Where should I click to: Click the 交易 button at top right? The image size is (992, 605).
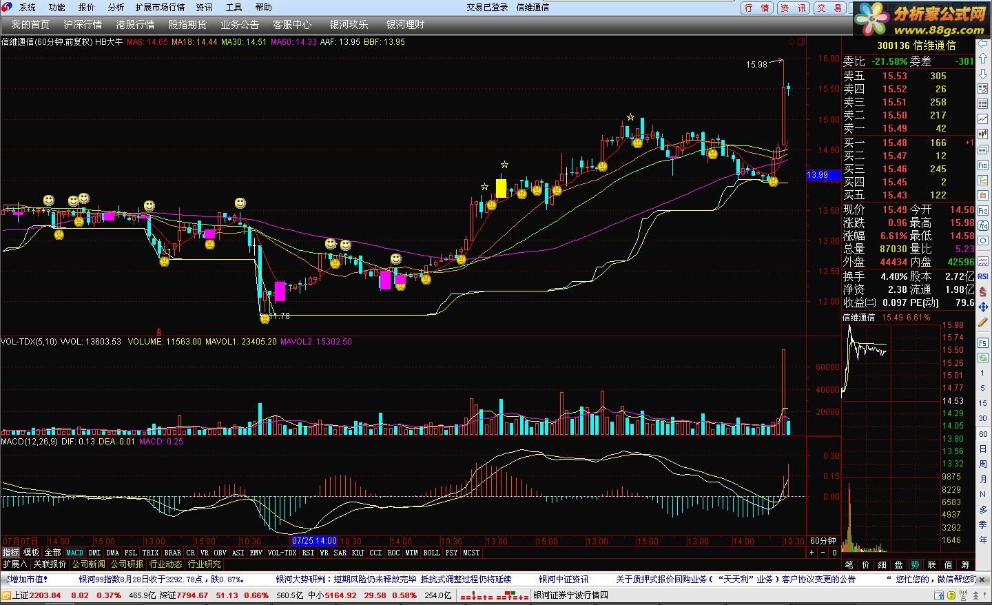tap(830, 8)
